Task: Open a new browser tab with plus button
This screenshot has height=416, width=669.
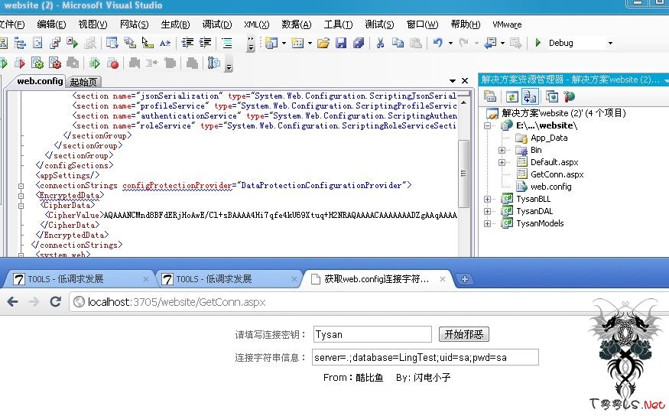Action: (x=465, y=279)
